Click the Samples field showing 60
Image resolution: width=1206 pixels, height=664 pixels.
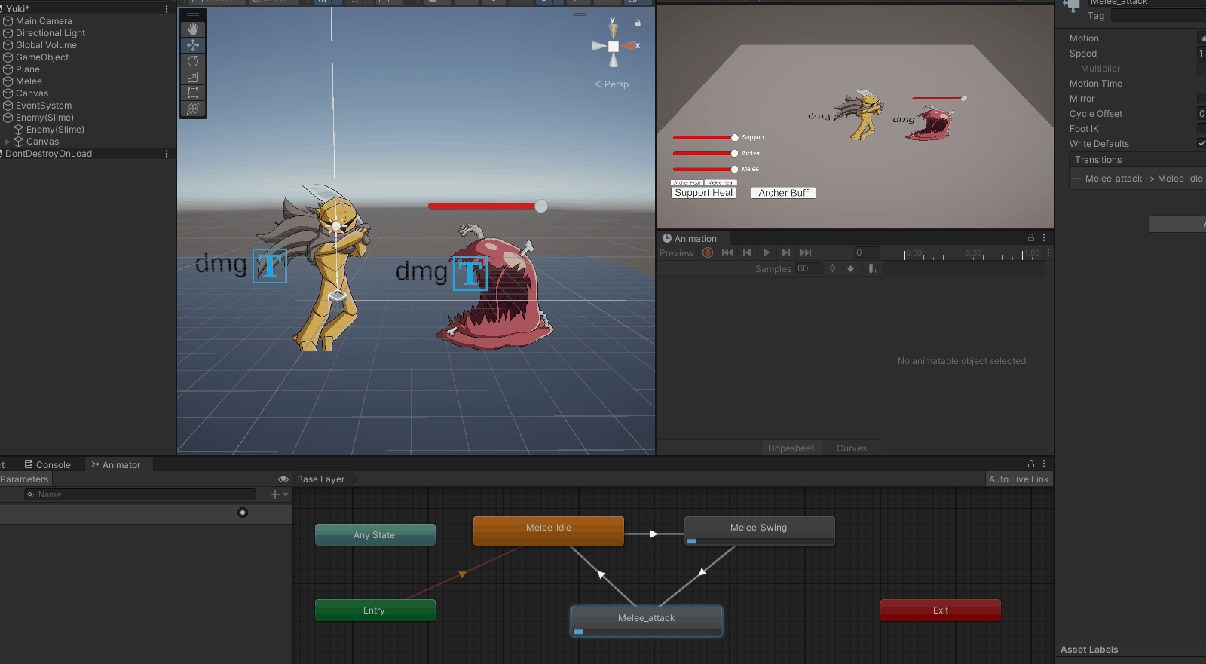click(808, 269)
